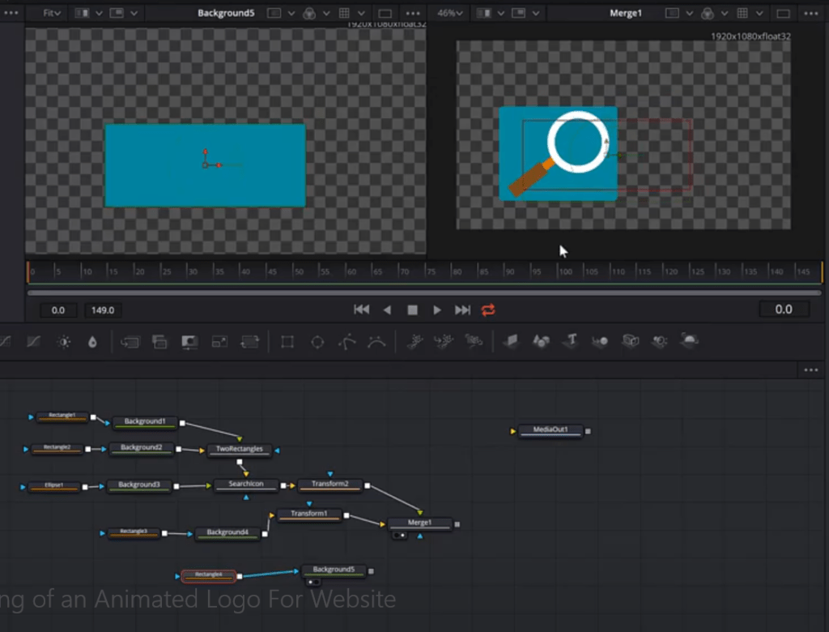
Task: Toggle loop playback in the transport controls
Action: (x=489, y=310)
